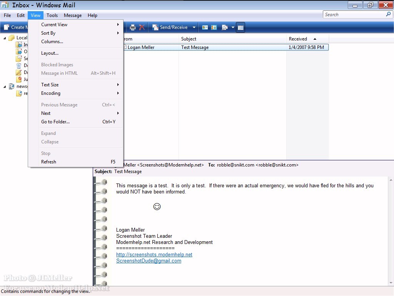
Task: Click the preview pane scroll up arrow
Action: tap(391, 180)
